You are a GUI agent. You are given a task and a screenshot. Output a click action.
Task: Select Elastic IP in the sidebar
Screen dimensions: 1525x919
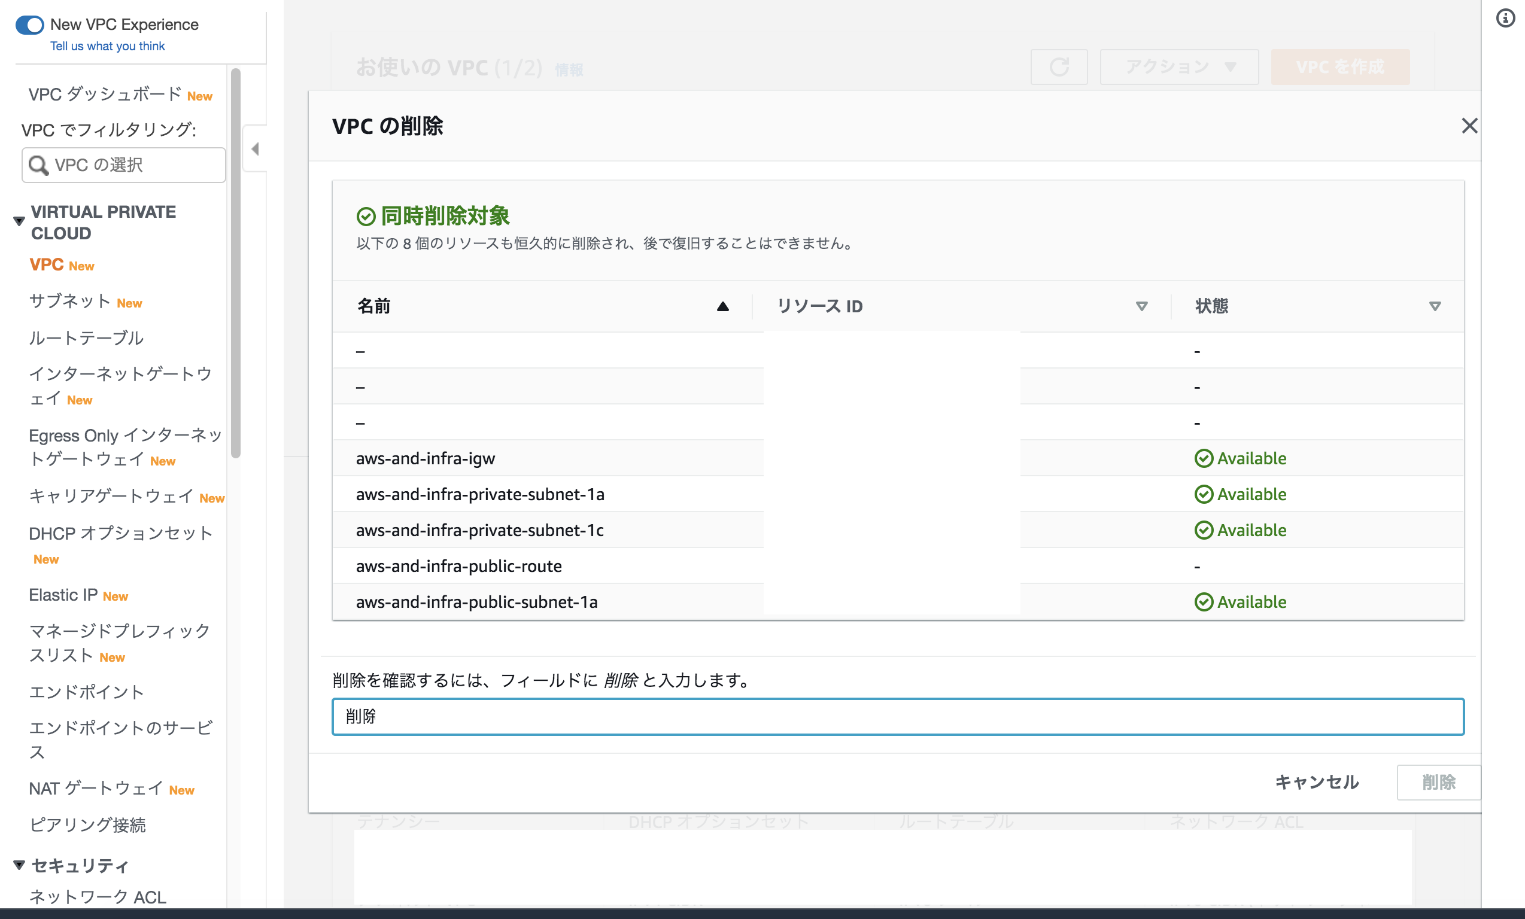click(62, 595)
